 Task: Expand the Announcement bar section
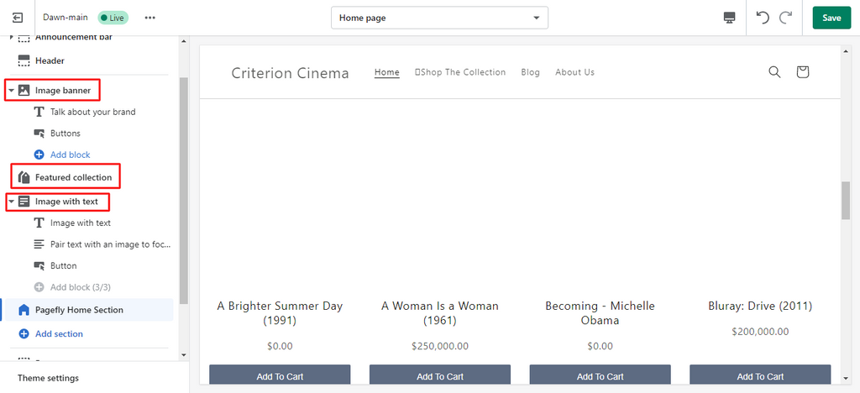coord(11,38)
